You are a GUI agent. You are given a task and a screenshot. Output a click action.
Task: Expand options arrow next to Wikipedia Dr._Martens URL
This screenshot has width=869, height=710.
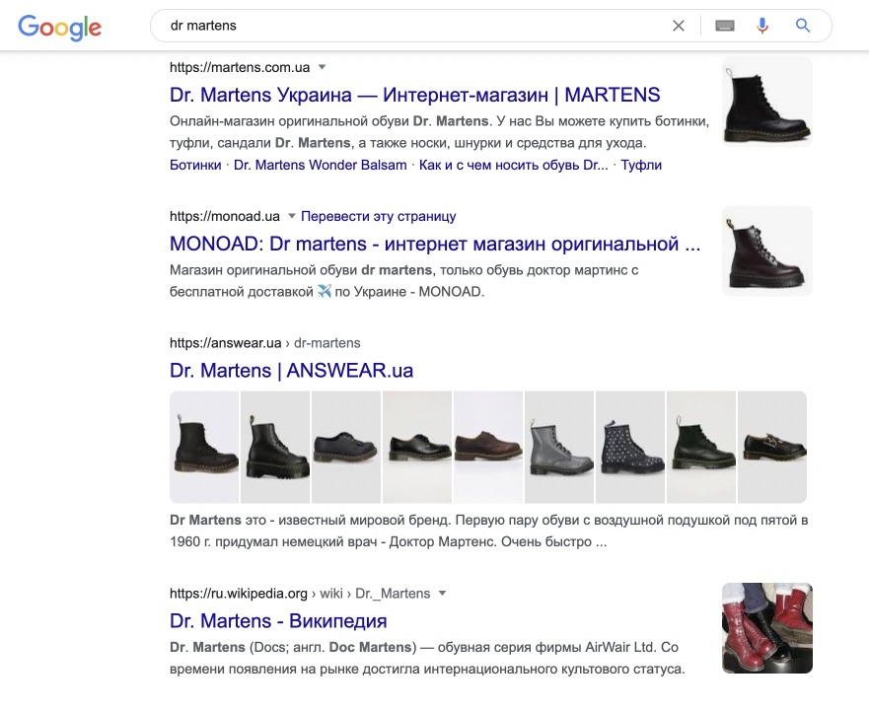tap(442, 593)
